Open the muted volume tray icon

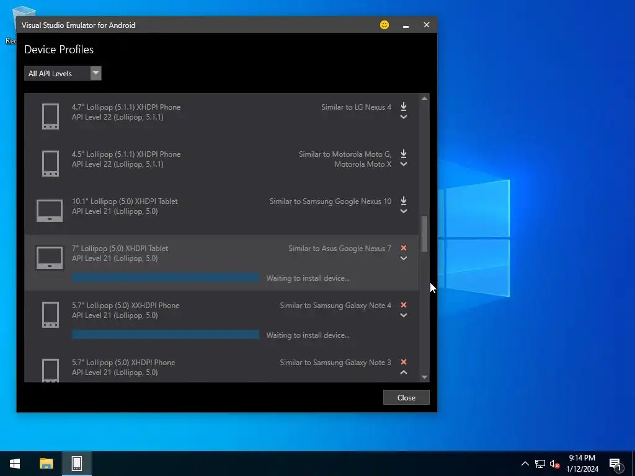pyautogui.click(x=554, y=464)
